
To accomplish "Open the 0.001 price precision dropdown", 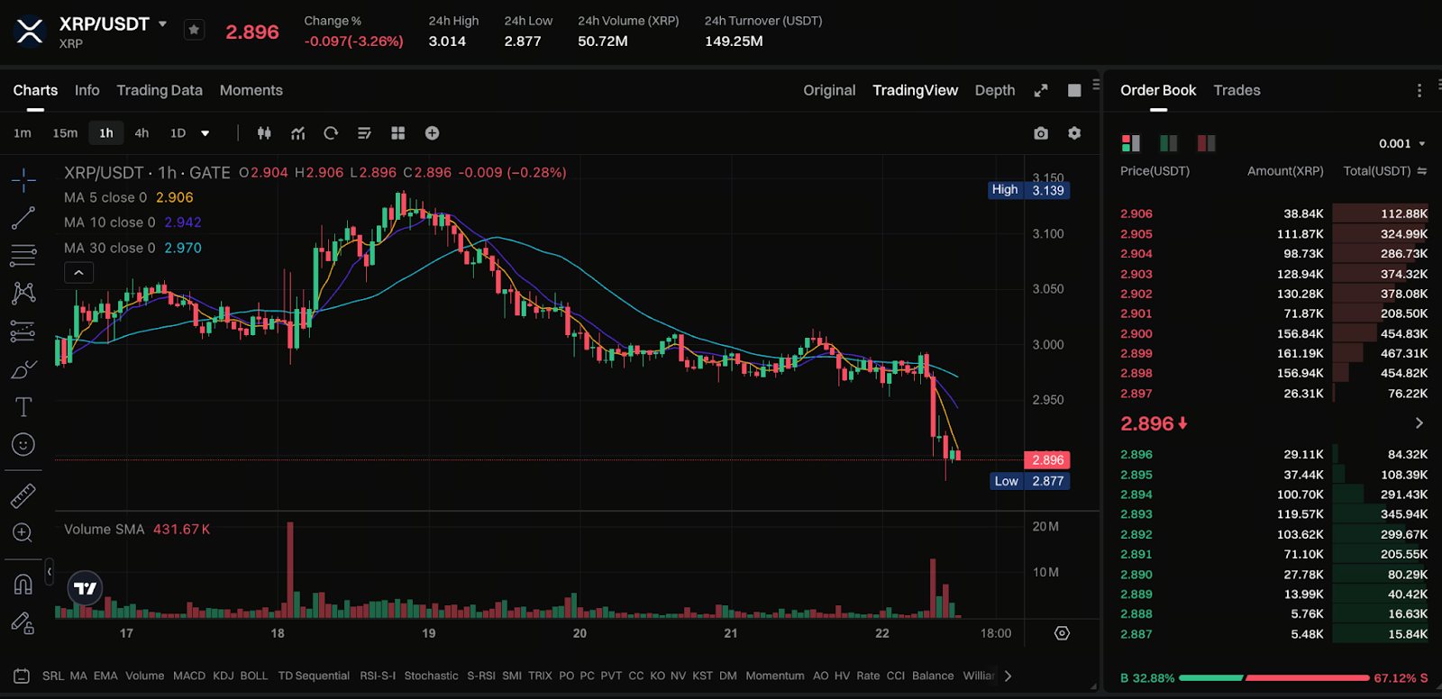I will tap(1402, 143).
